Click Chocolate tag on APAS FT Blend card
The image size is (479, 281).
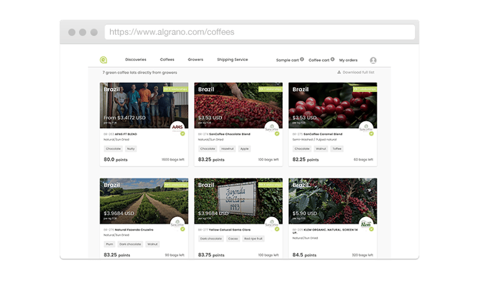(113, 149)
